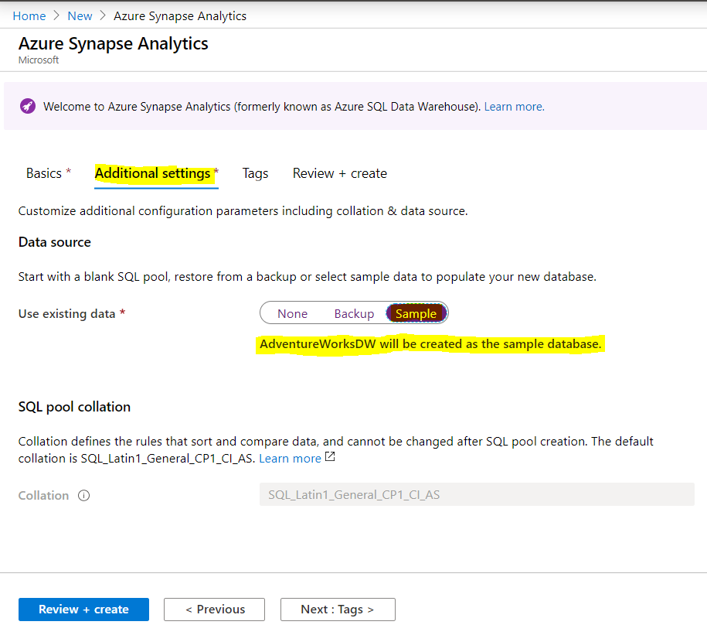The height and width of the screenshot is (642, 707).
Task: Switch to the Basics tab
Action: pos(44,173)
